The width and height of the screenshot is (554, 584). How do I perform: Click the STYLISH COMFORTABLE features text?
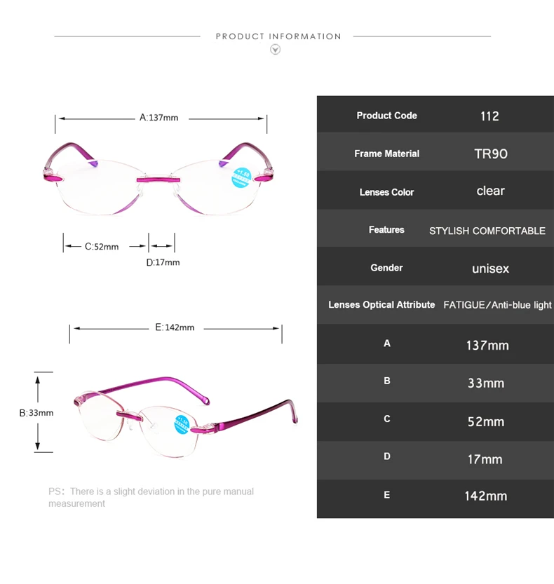(487, 231)
